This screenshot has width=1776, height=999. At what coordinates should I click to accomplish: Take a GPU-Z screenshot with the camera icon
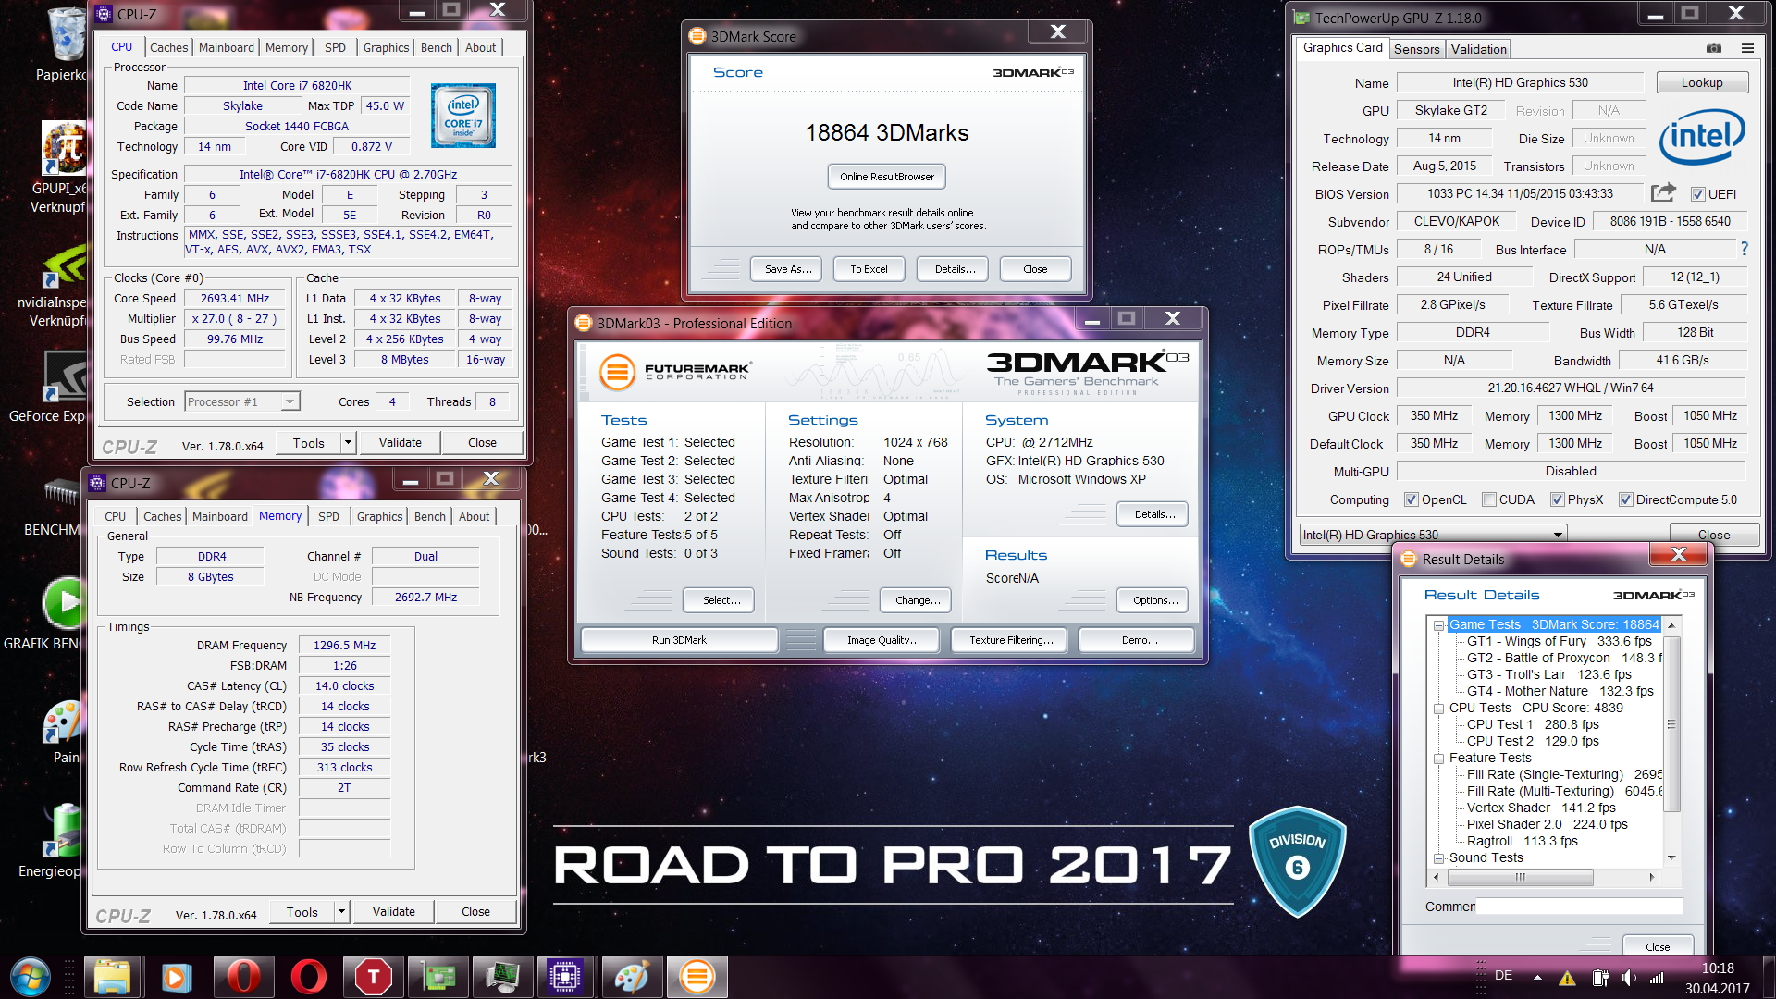pyautogui.click(x=1714, y=48)
